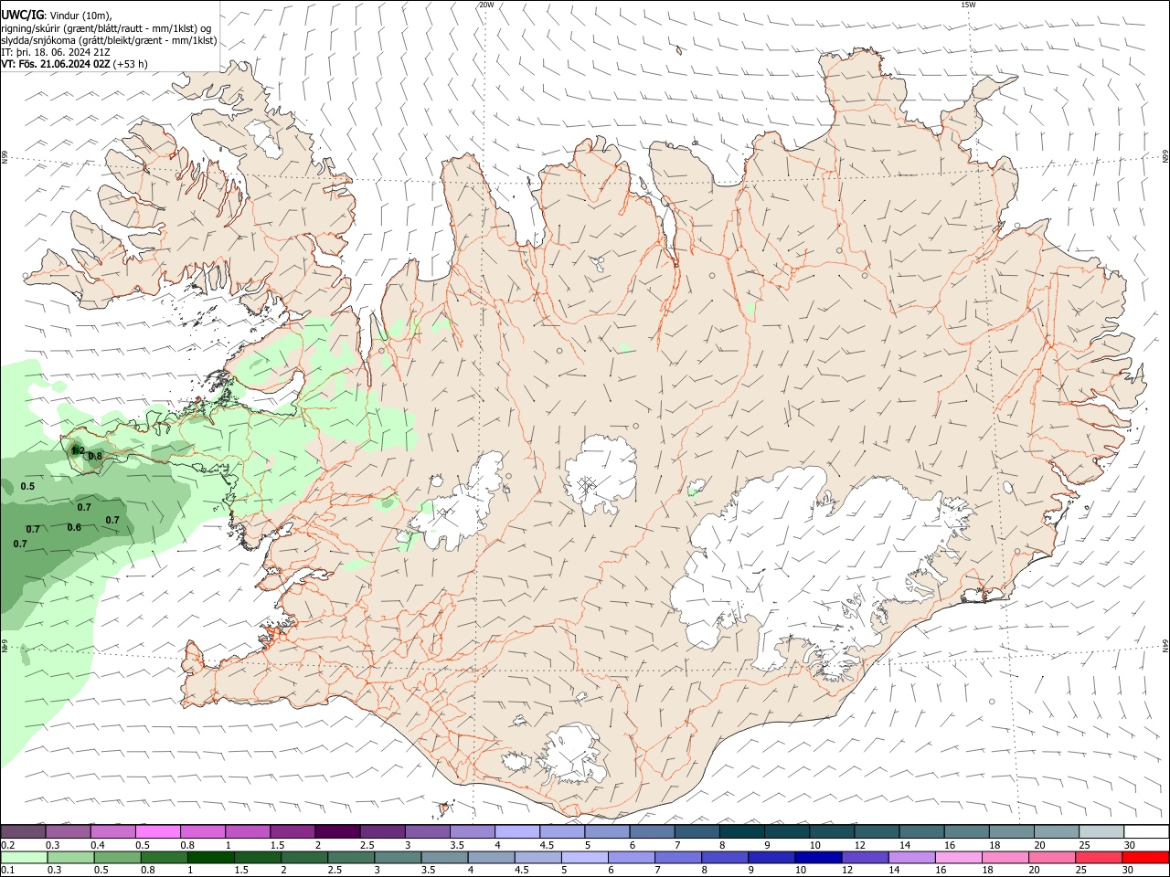This screenshot has width=1170, height=877.
Task: Click the 'slydda/snjókoma' legend description line
Action: click(x=109, y=40)
